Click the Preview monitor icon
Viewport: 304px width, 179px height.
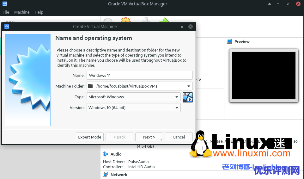[x=230, y=41]
